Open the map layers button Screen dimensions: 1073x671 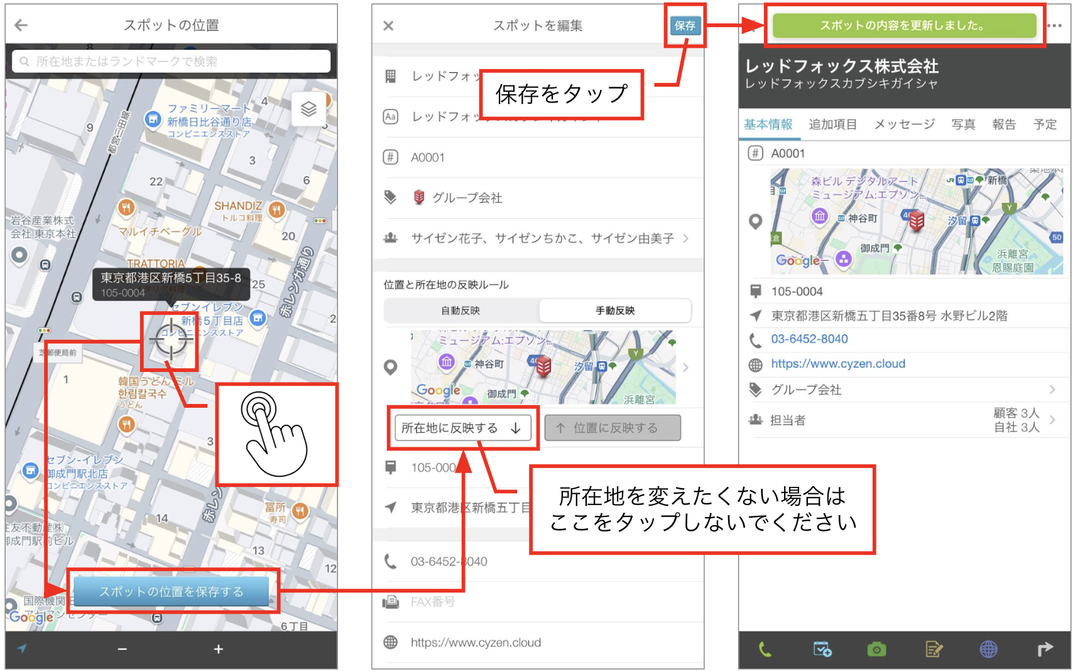(x=308, y=109)
